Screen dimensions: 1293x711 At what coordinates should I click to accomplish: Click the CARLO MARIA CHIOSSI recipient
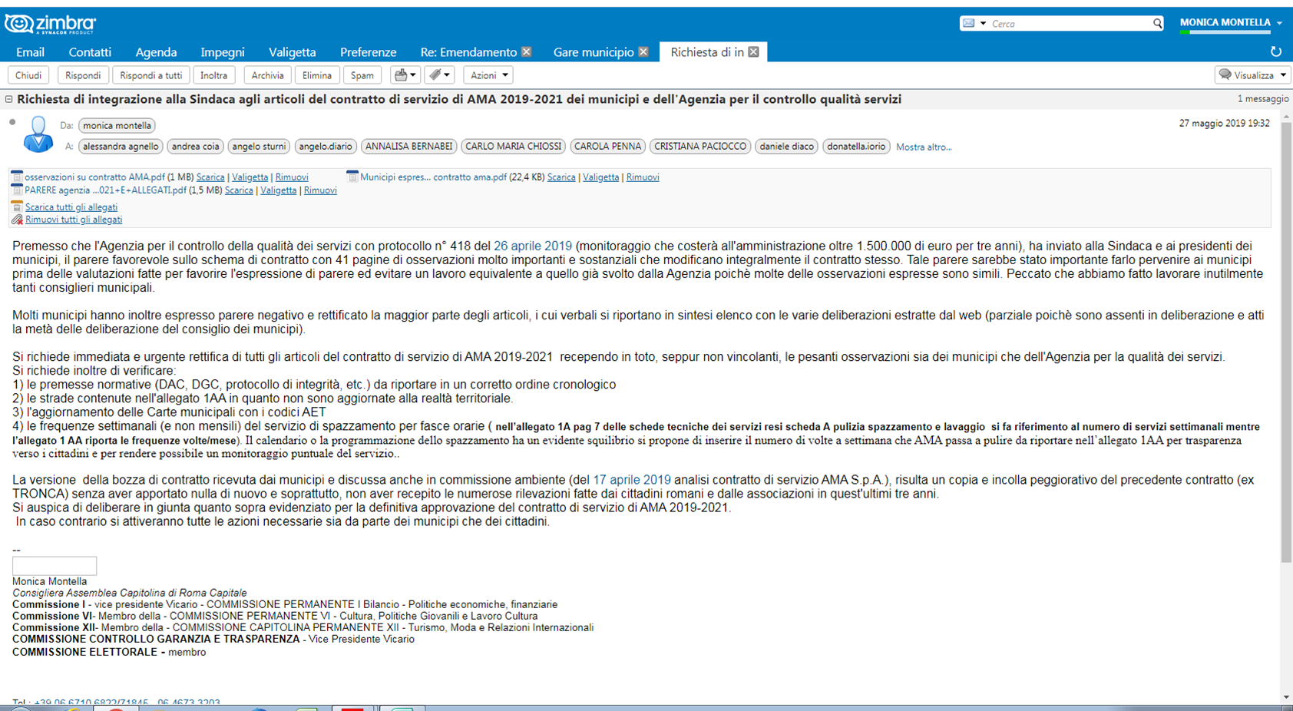[x=514, y=147]
